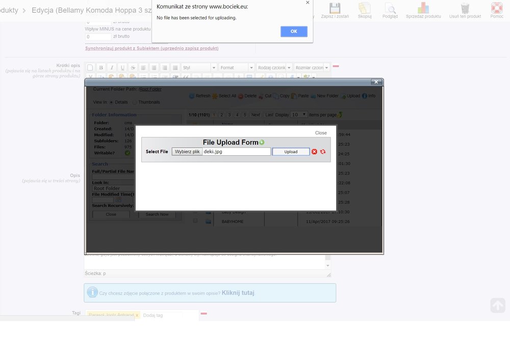This screenshot has width=510, height=348.
Task: Open the Podgląd preview icon
Action: click(x=390, y=8)
